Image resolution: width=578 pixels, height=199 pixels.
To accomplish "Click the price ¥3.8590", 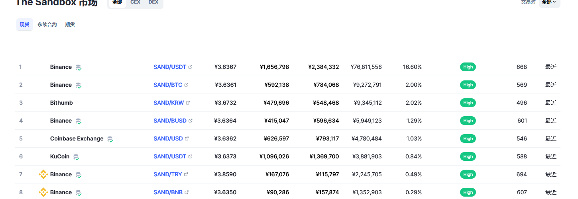I will click(x=225, y=174).
